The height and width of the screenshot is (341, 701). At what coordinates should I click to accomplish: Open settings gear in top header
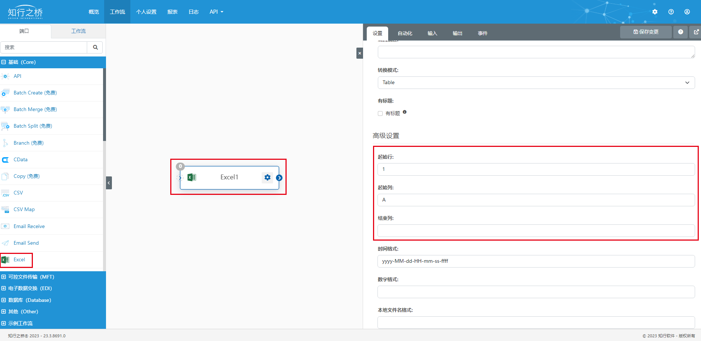[x=655, y=12]
